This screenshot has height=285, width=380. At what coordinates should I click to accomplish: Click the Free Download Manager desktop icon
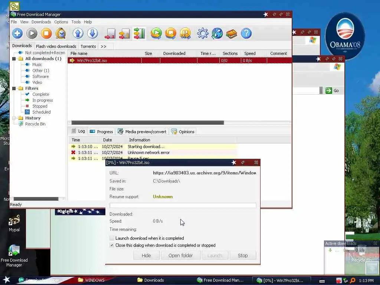(x=14, y=250)
